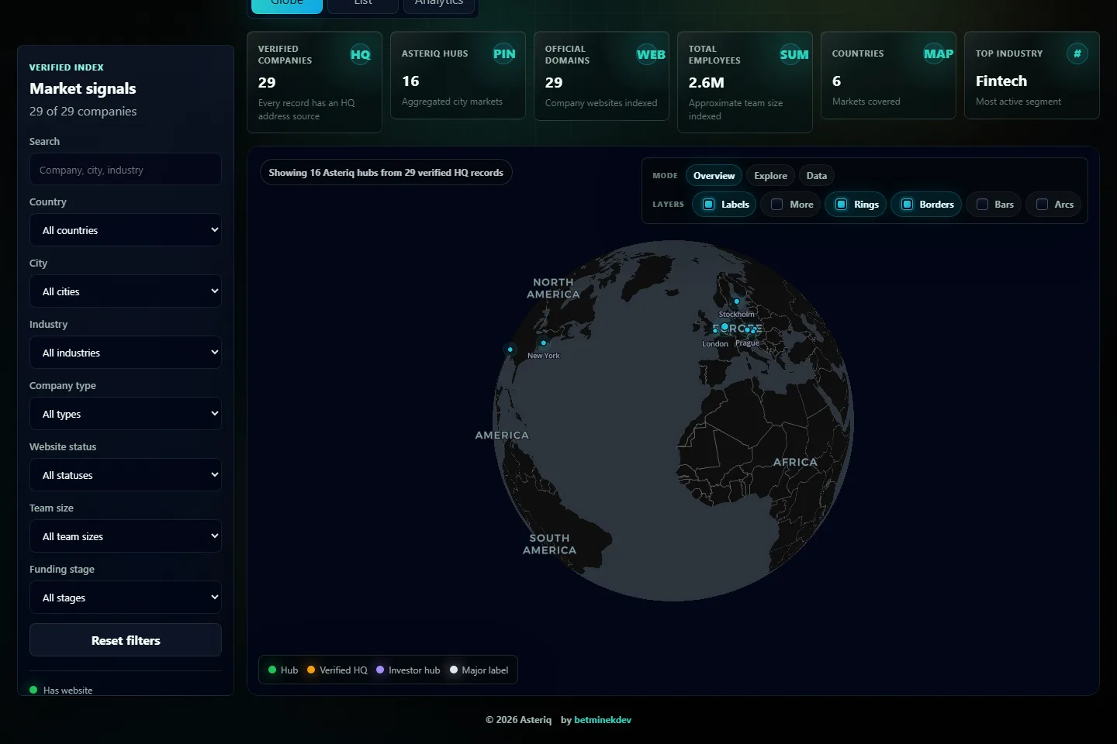Viewport: 1117px width, 744px height.
Task: Select the London hub marker on globe
Action: (715, 331)
